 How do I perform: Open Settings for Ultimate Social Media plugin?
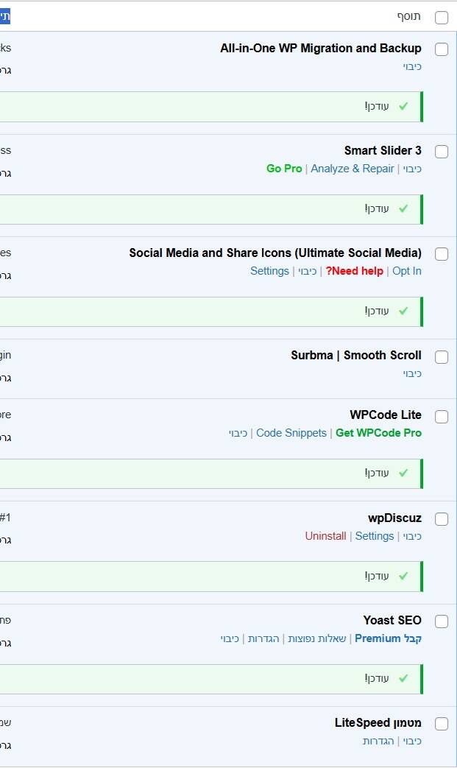coord(269,271)
